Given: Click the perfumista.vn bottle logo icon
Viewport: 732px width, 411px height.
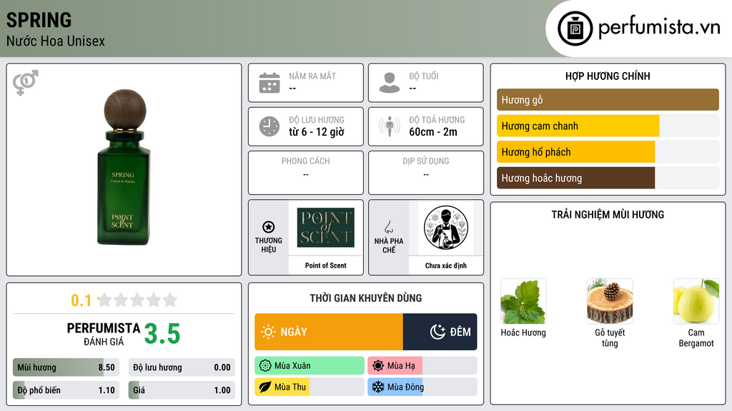Looking at the screenshot, I should [x=575, y=29].
